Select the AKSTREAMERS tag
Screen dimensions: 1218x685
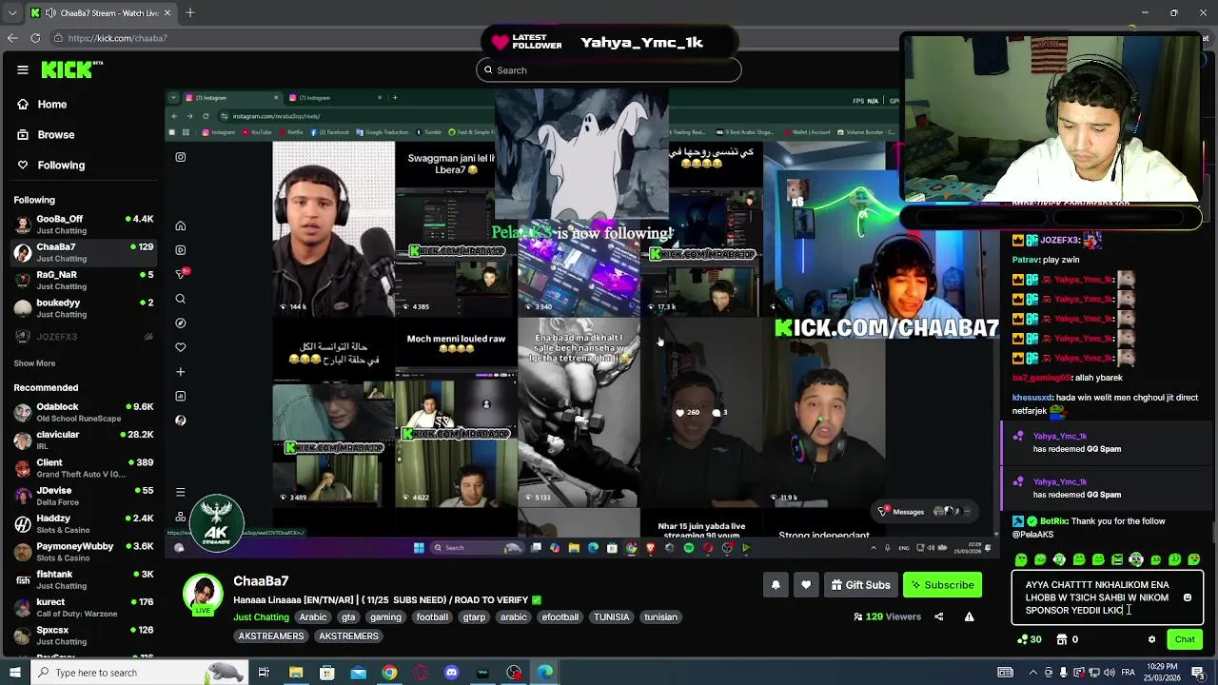[271, 636]
